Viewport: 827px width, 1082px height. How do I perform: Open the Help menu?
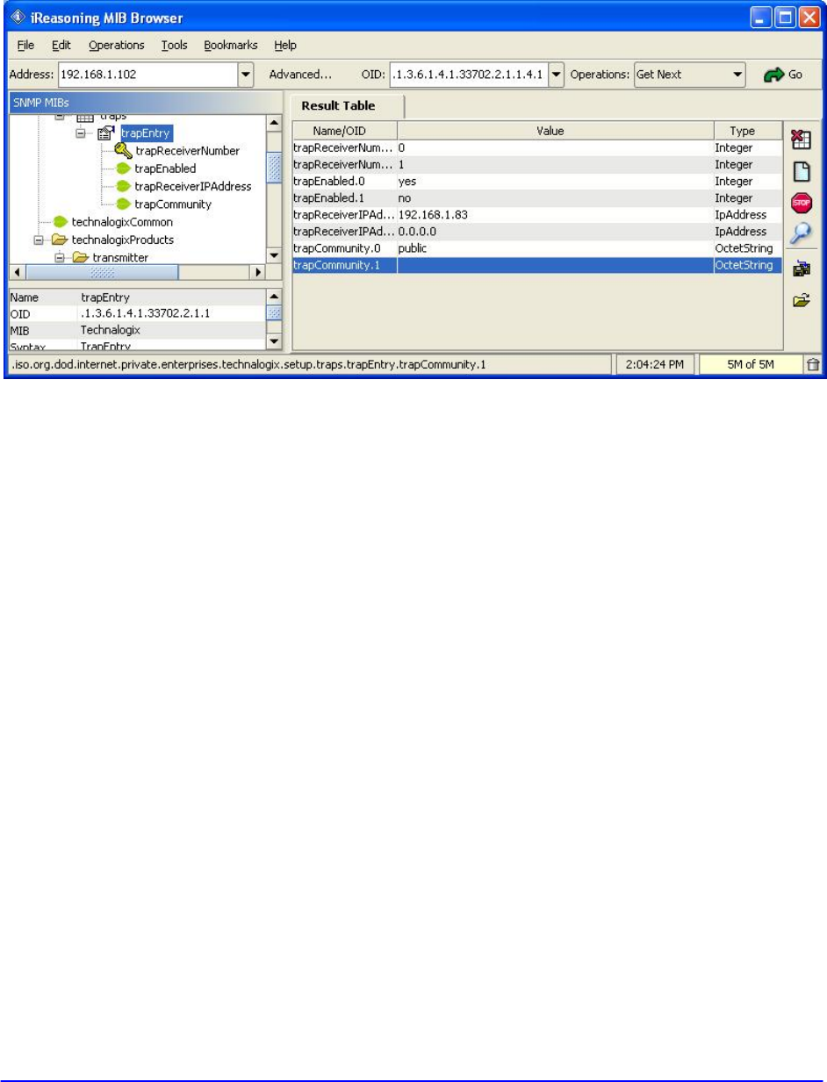pos(285,45)
